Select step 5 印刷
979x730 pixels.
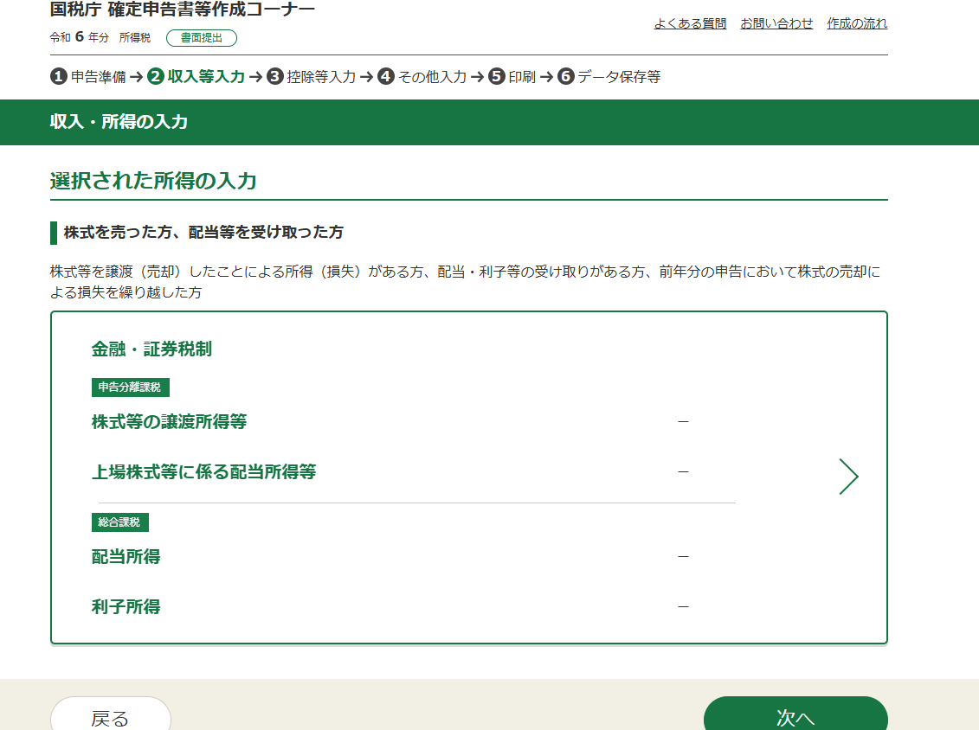(x=512, y=77)
